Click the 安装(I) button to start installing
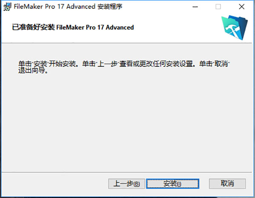This screenshot has width=255, height=198. [x=173, y=184]
